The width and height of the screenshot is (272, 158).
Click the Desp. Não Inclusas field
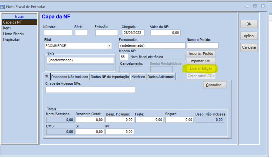[210, 120]
